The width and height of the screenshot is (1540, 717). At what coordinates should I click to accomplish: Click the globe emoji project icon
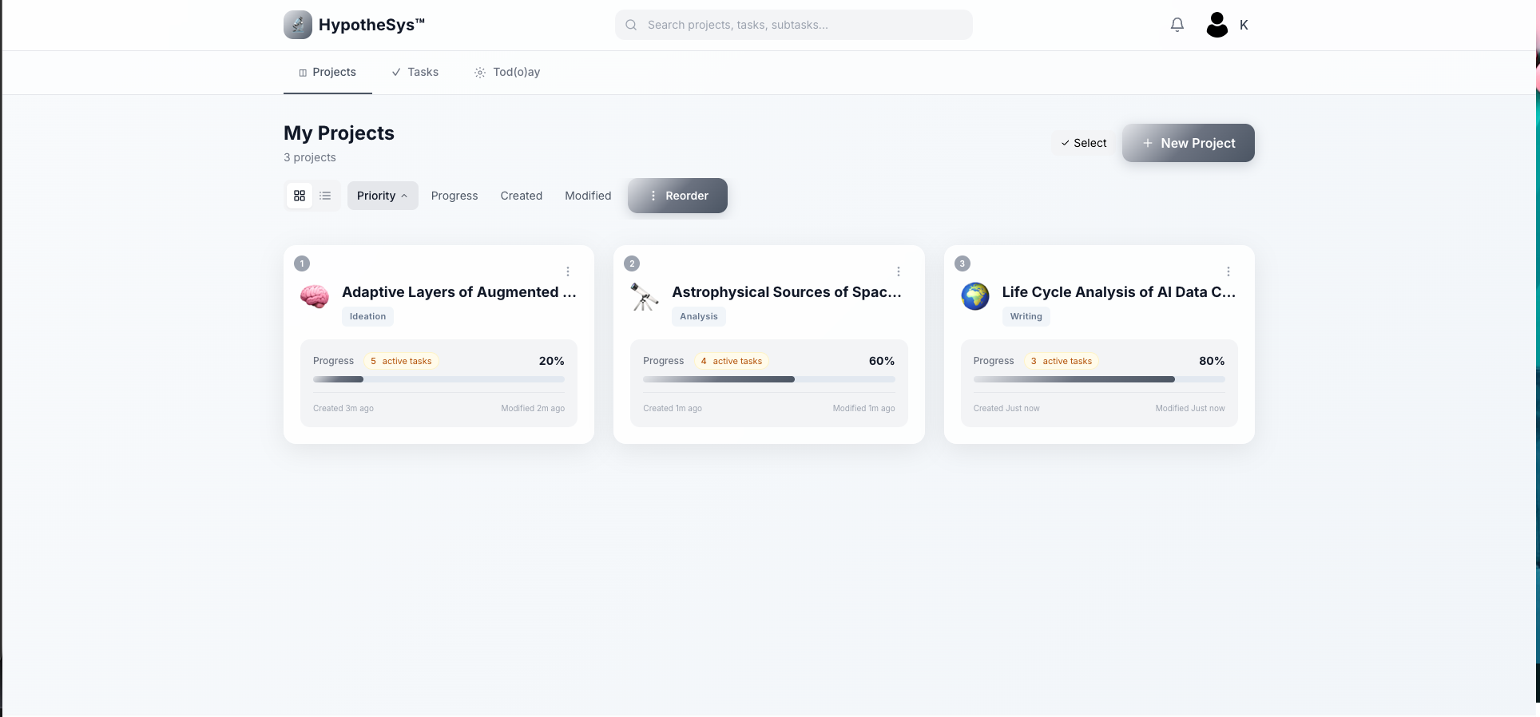(x=975, y=296)
